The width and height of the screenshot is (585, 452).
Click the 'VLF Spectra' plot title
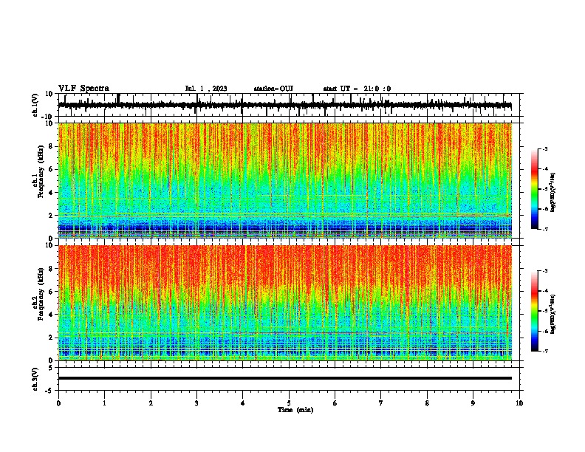pos(83,89)
